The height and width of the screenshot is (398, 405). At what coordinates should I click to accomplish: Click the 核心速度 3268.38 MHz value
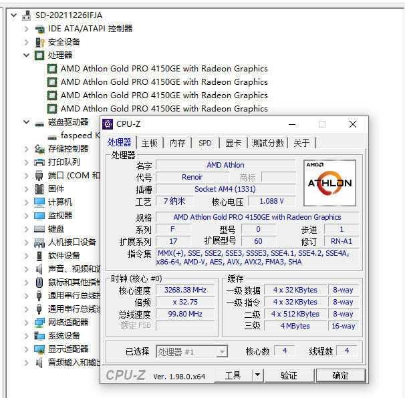[x=185, y=290]
